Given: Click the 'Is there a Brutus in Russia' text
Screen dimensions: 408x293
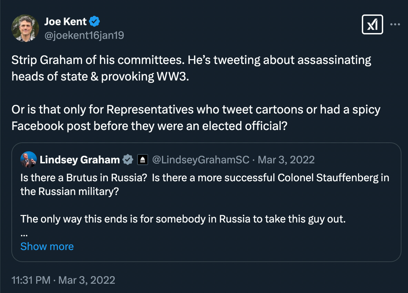Looking at the screenshot, I should coord(84,178).
